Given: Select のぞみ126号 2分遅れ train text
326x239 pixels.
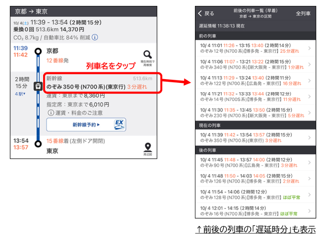Looking at the screenshot, I should tap(249, 181).
